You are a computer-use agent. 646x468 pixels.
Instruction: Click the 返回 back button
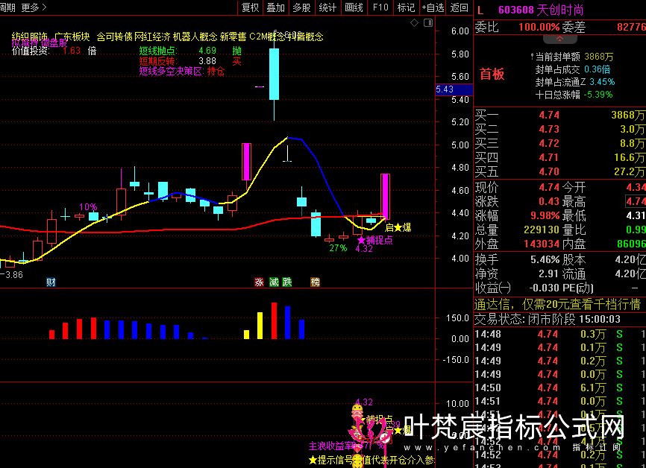point(460,7)
